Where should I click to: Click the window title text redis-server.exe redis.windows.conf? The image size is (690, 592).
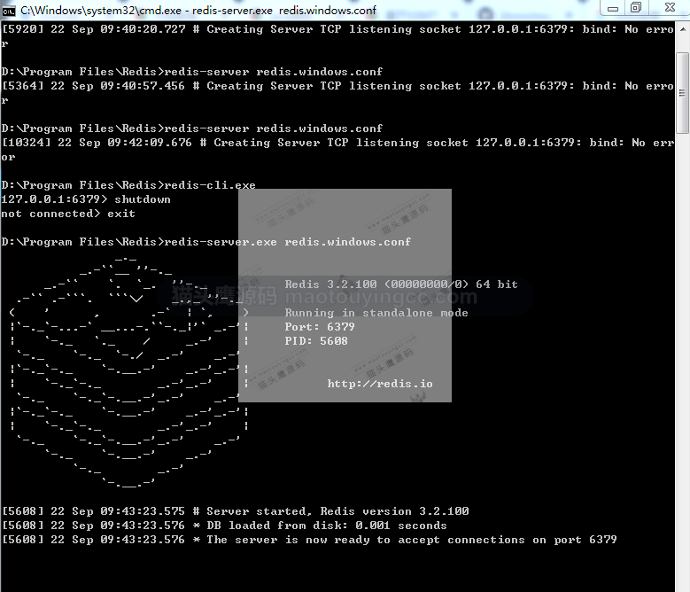click(284, 10)
